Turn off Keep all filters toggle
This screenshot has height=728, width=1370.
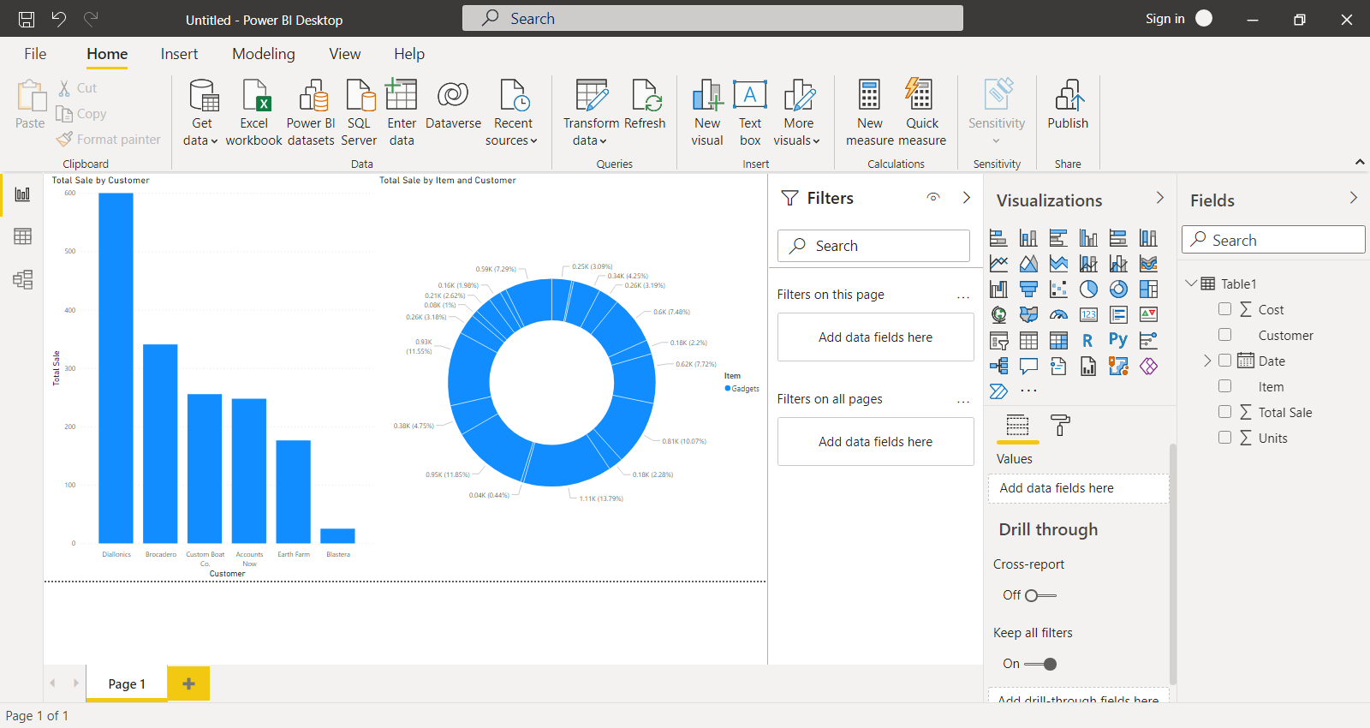tap(1040, 664)
